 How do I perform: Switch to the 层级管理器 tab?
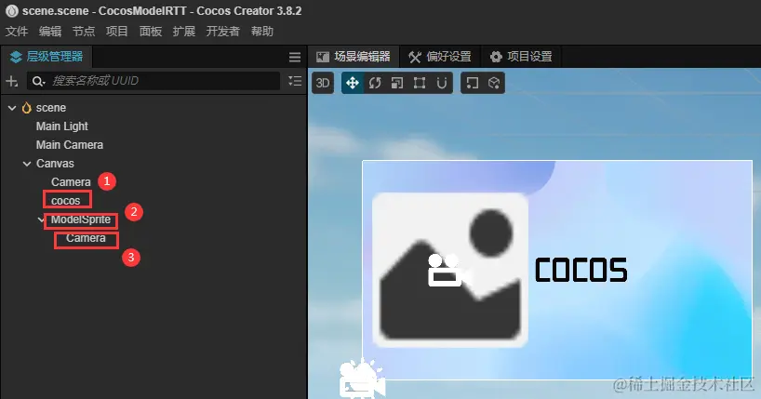tap(47, 57)
